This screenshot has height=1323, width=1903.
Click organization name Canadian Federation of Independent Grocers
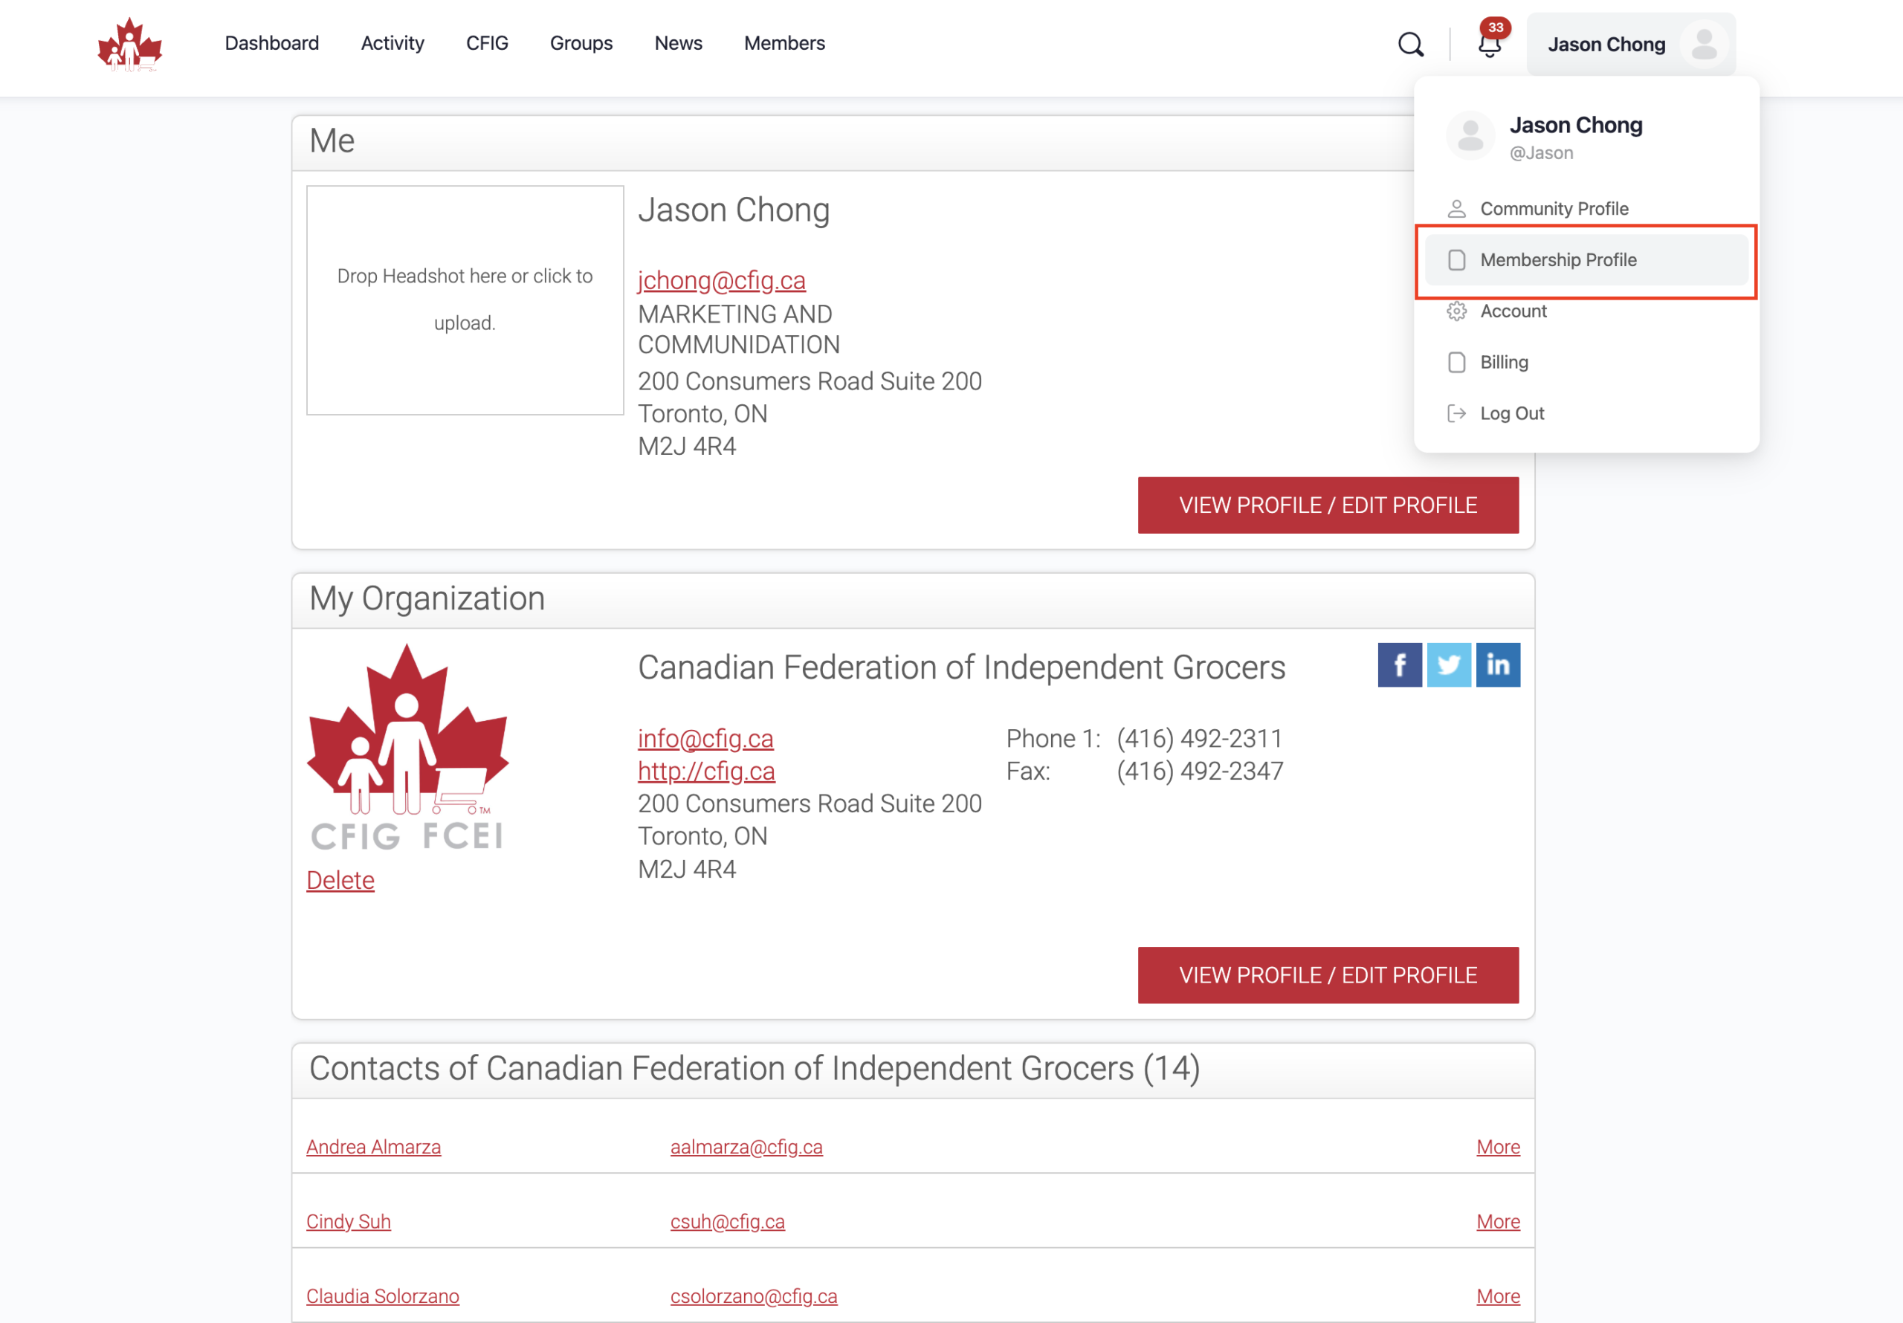point(961,667)
